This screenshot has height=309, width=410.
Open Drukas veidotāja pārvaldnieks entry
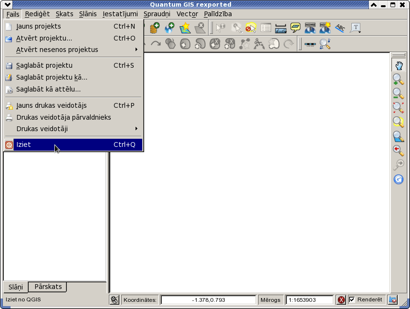tap(74, 117)
